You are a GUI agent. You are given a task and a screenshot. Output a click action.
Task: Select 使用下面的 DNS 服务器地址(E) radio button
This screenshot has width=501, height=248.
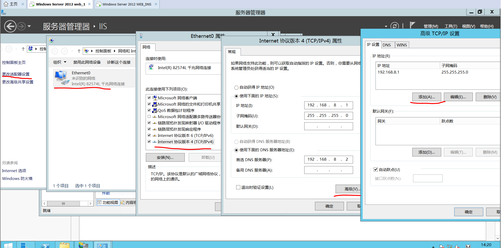point(236,150)
